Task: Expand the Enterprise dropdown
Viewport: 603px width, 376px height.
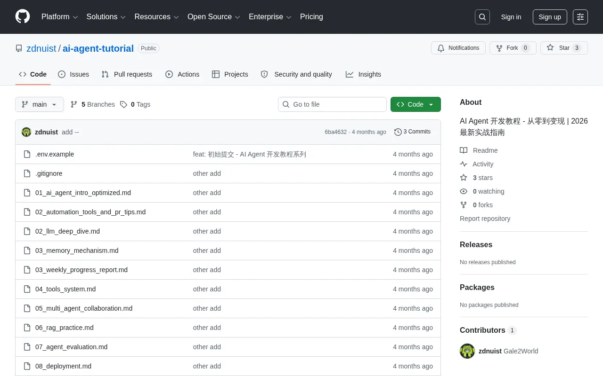Action: 270,17
